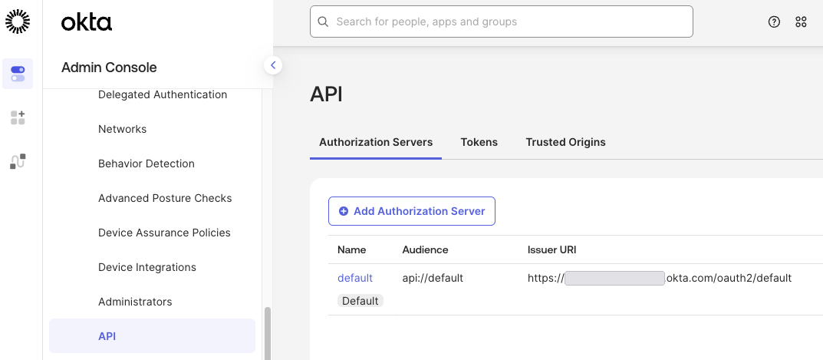Open the default authorization server link
The height and width of the screenshot is (360, 823).
coord(355,278)
